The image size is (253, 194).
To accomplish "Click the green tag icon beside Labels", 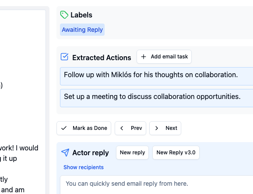I will coord(64,15).
